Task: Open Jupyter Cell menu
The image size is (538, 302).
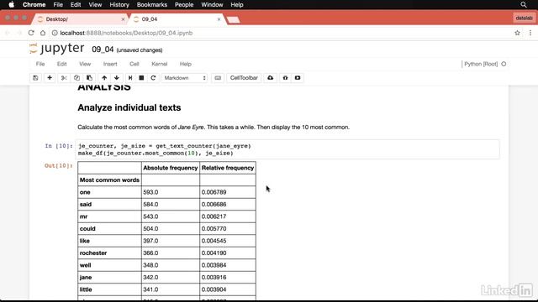Action: (134, 64)
